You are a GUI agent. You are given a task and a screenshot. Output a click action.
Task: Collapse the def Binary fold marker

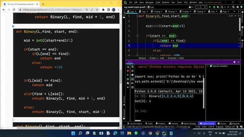(137, 16)
